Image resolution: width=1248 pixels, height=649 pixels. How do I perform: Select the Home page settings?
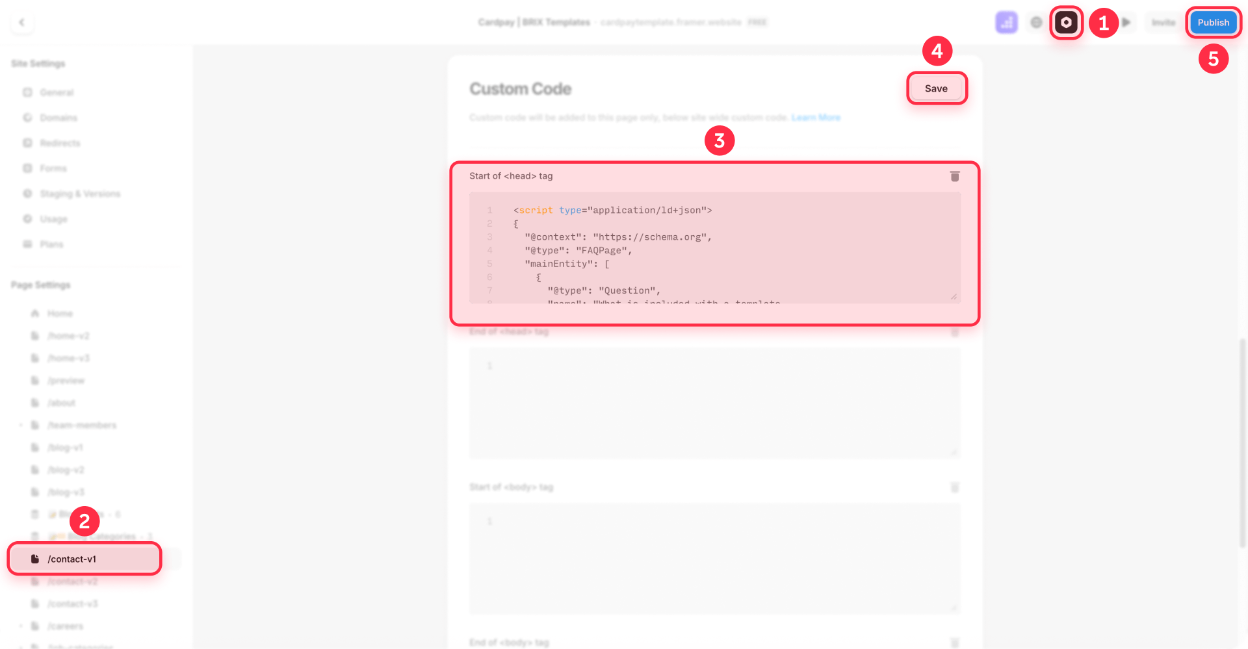tap(60, 313)
